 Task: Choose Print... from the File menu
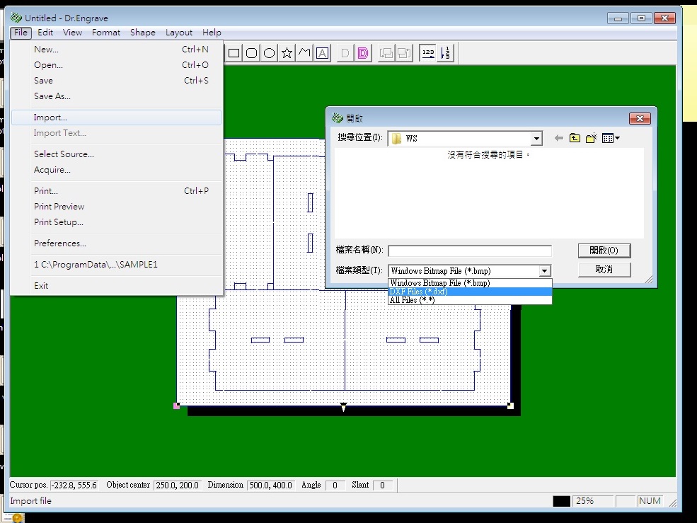coord(117,191)
